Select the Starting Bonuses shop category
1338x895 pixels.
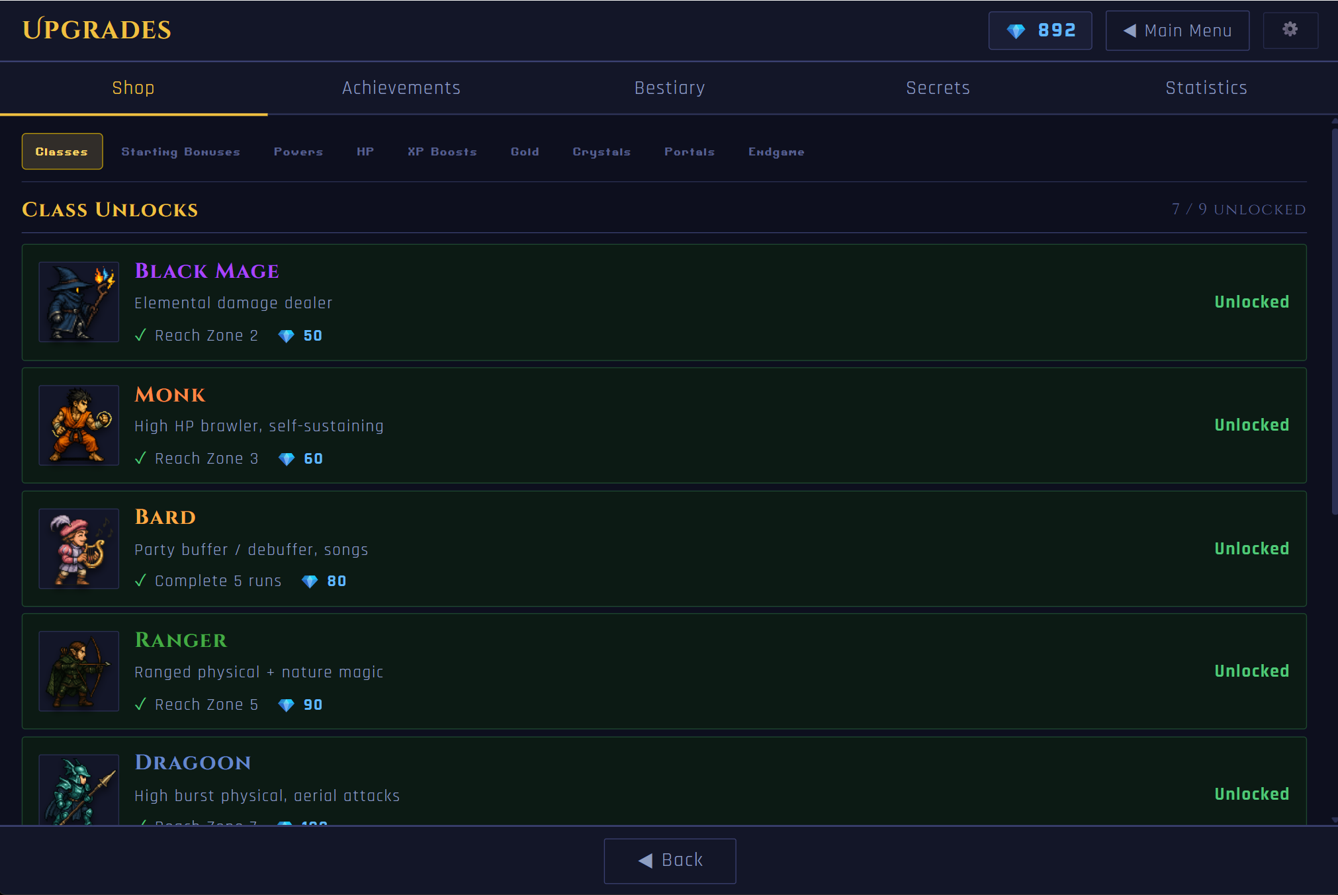pyautogui.click(x=181, y=151)
